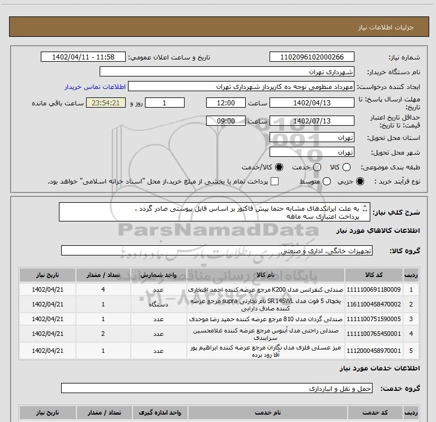Select the کالا/خدمت radio button

pos(279,167)
